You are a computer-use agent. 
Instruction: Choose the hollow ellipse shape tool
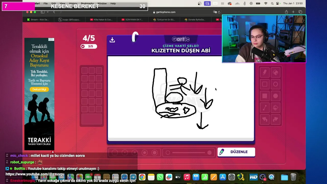[275, 84]
